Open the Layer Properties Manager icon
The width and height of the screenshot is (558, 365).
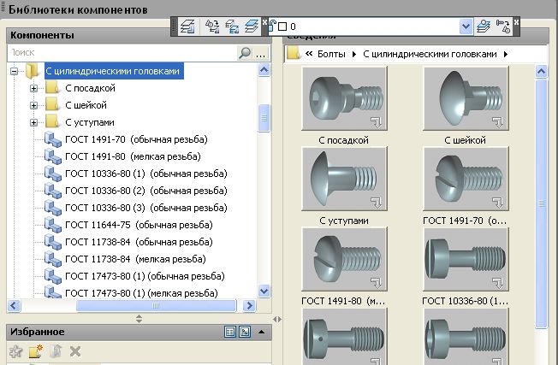pos(187,26)
